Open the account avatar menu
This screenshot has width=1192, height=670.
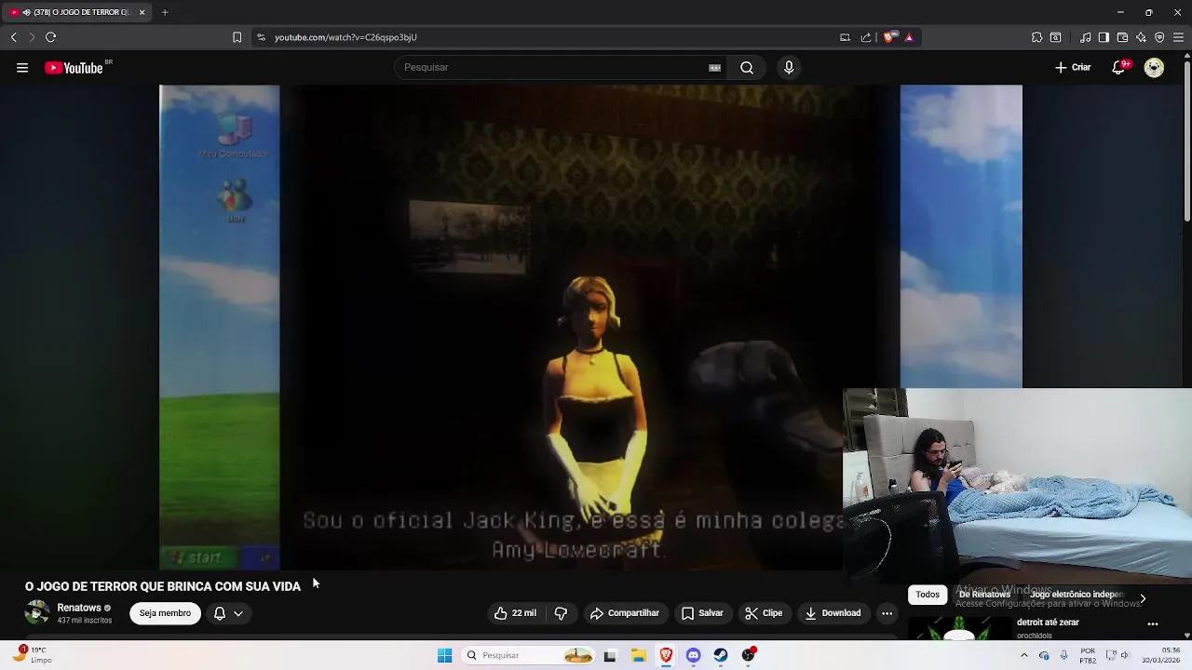(1154, 68)
